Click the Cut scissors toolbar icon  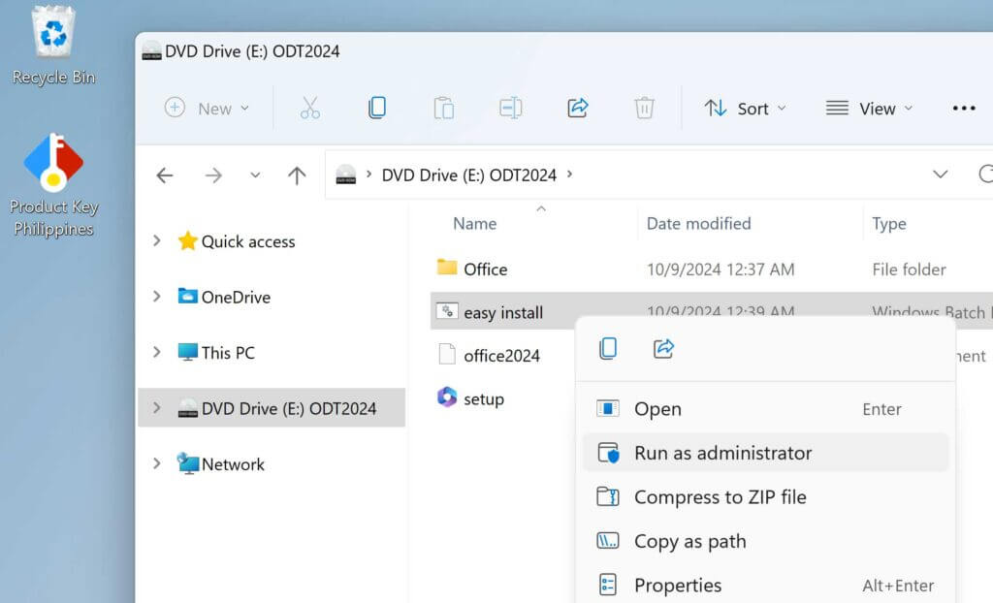(309, 109)
